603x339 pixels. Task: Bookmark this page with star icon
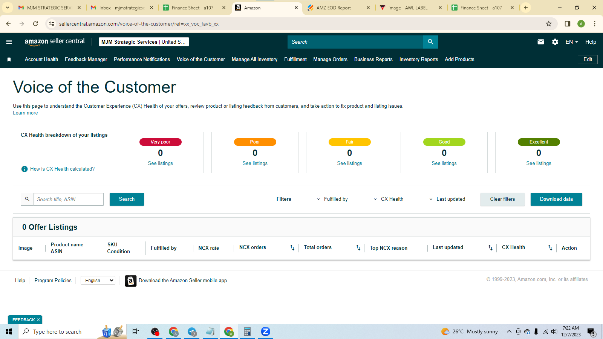click(x=549, y=24)
